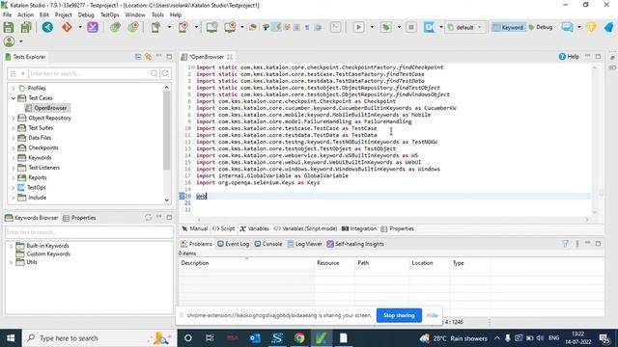Expand the Built-in Keywords node
The height and width of the screenshot is (347, 618).
(11, 246)
